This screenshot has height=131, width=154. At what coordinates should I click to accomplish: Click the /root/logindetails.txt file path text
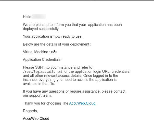pyautogui.click(x=43, y=72)
